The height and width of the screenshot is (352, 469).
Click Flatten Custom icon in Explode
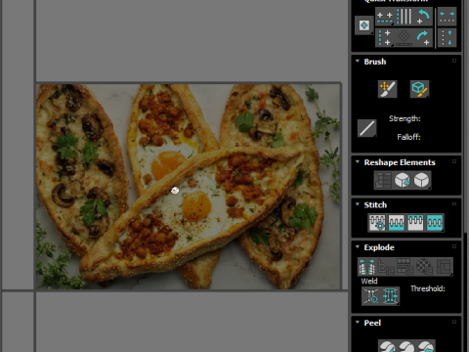(x=444, y=267)
